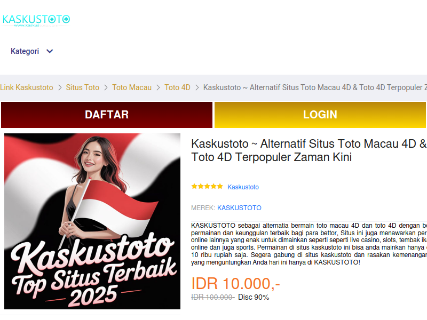Click the chevron after Toto Macau
Image resolution: width=427 pixels, height=320 pixels.
[158, 87]
